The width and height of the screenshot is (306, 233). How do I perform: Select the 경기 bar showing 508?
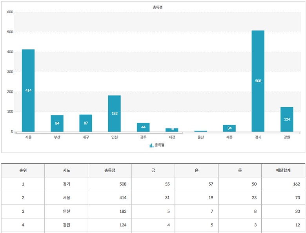258,81
